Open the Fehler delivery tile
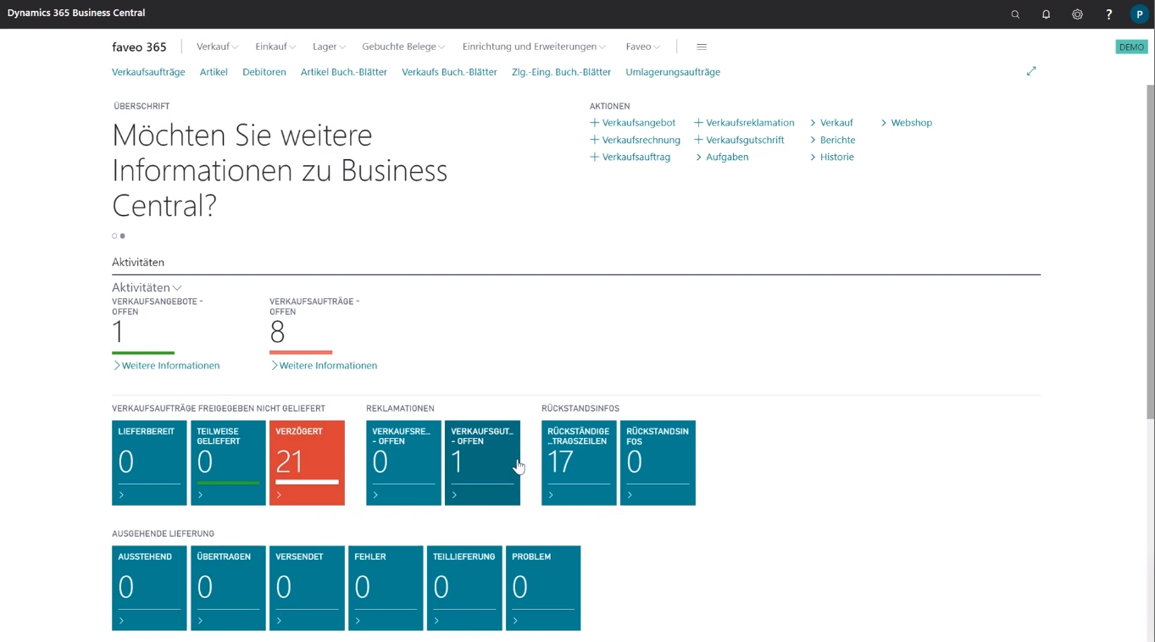1155x642 pixels. pos(386,589)
